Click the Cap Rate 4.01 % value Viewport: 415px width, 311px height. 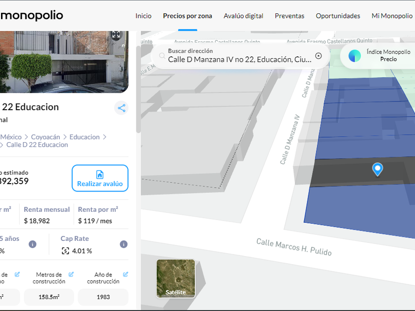coord(82,251)
